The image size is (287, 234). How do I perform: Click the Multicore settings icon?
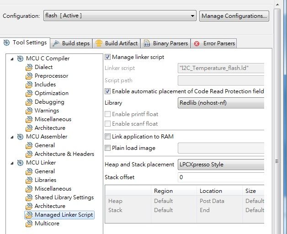point(29,223)
